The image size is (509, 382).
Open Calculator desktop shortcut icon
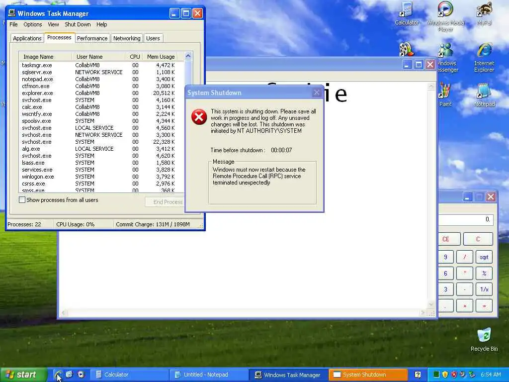pyautogui.click(x=407, y=13)
